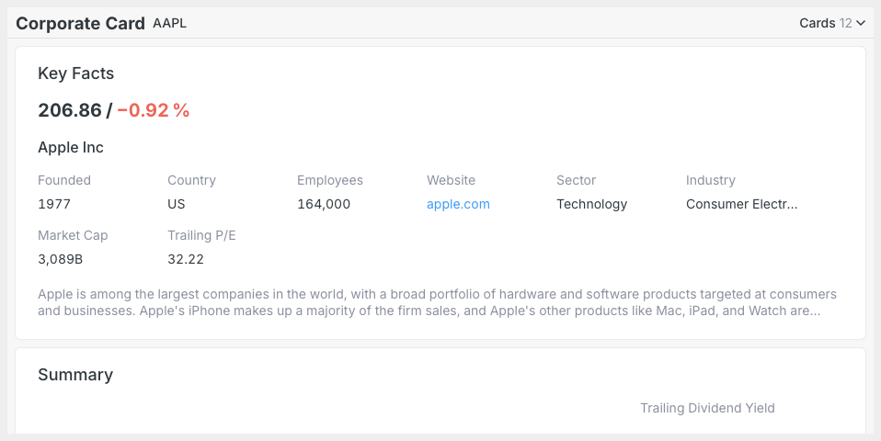Click the Technology sector value
Screen dimensions: 881x441
pyautogui.click(x=591, y=204)
